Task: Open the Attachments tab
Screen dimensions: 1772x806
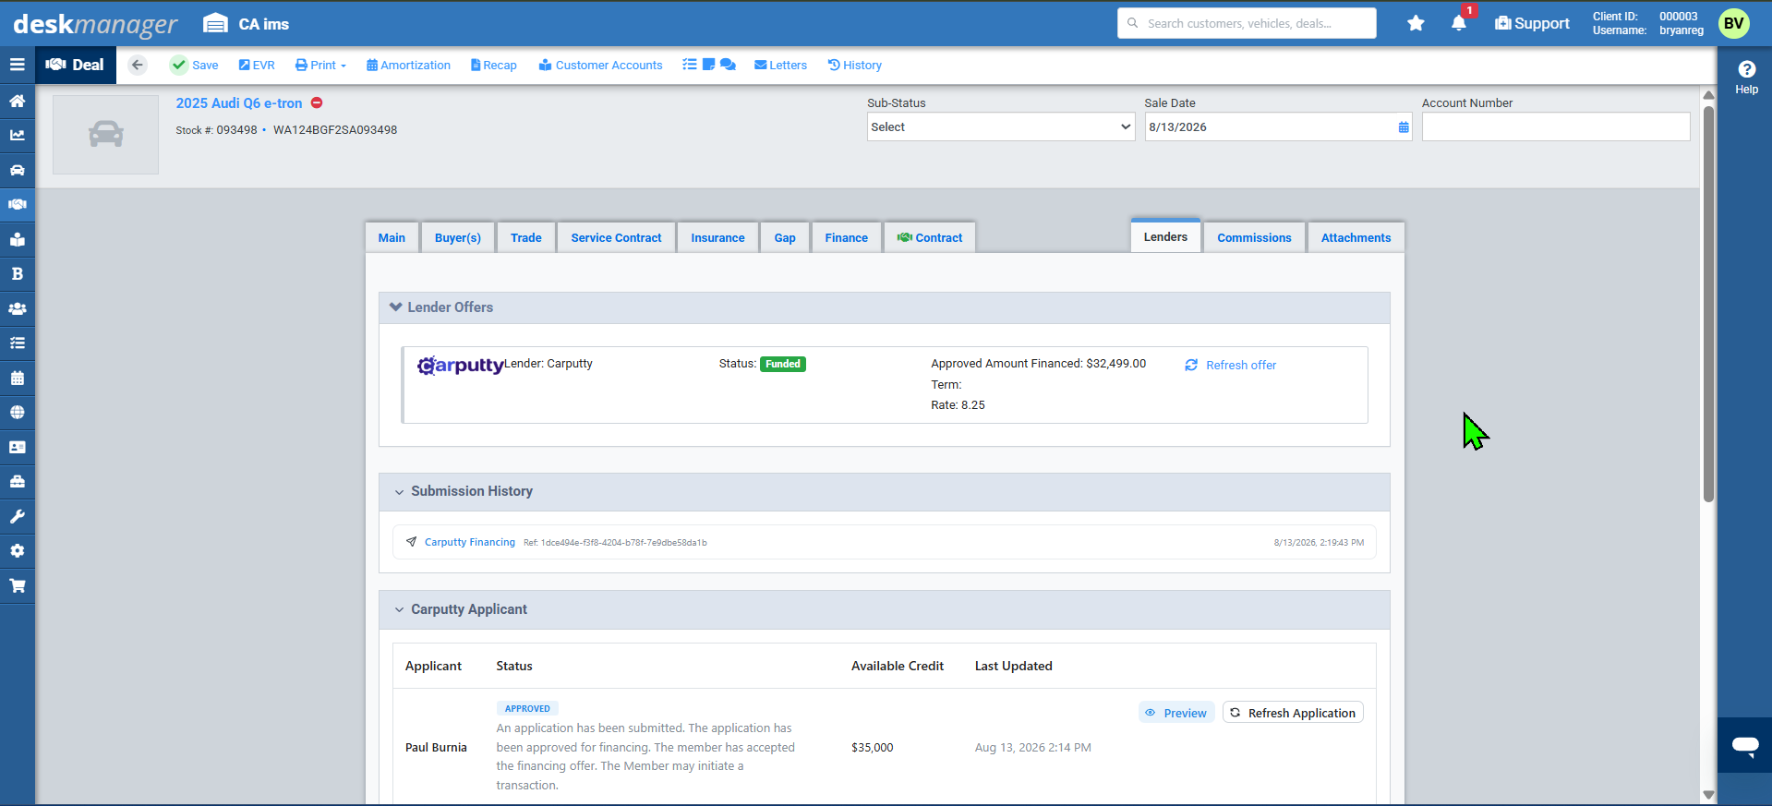Action: pyautogui.click(x=1356, y=237)
